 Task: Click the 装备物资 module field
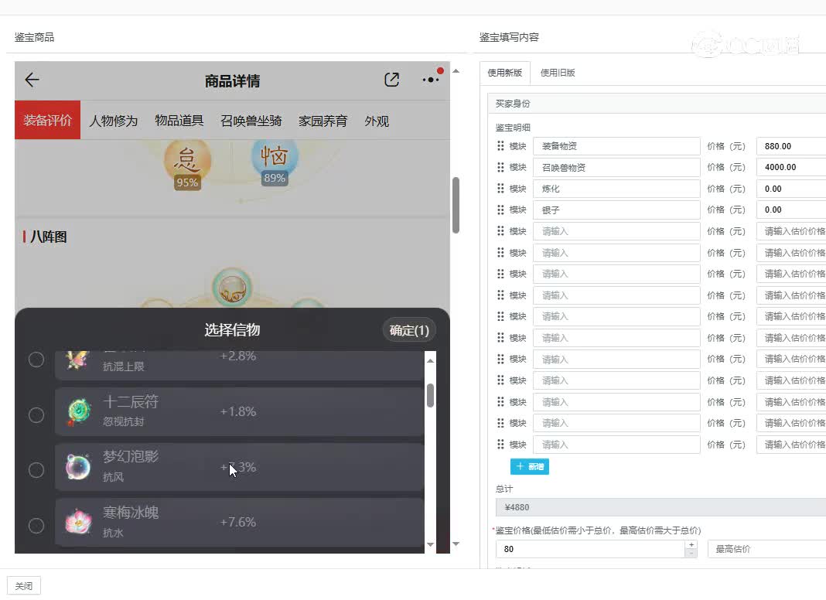[616, 146]
